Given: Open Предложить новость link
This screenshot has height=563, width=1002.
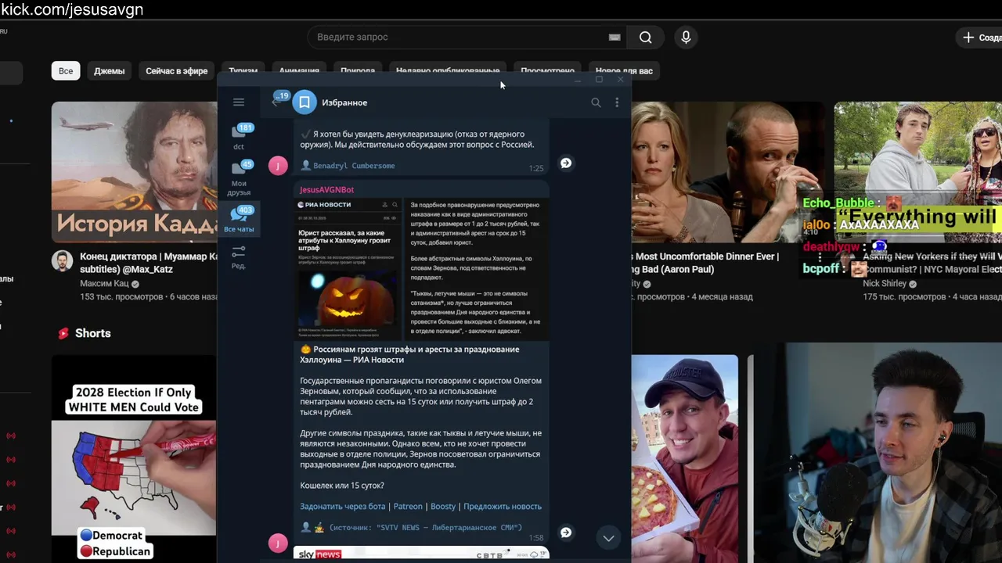Looking at the screenshot, I should tap(503, 506).
